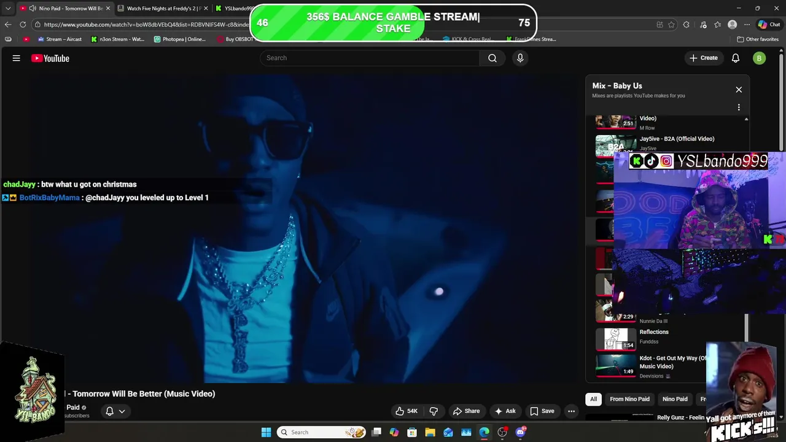This screenshot has width=786, height=442.
Task: Open Task View on the taskbar
Action: [376, 432]
